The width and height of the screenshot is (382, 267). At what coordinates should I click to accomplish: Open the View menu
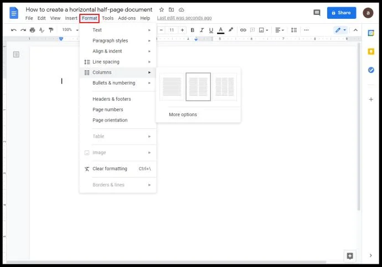55,18
